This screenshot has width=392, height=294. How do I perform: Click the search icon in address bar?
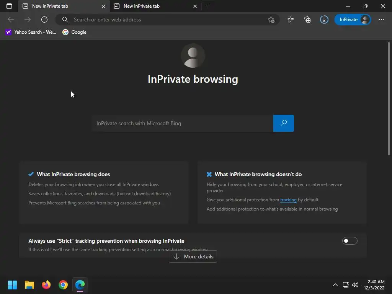click(65, 20)
